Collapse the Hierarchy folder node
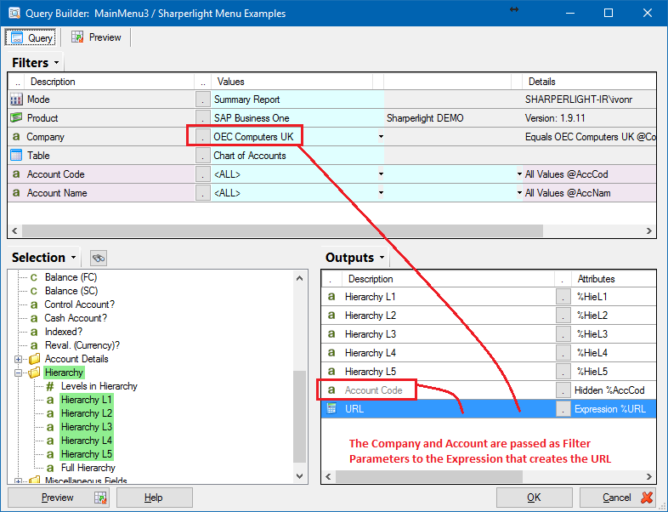The height and width of the screenshot is (512, 668). [18, 373]
